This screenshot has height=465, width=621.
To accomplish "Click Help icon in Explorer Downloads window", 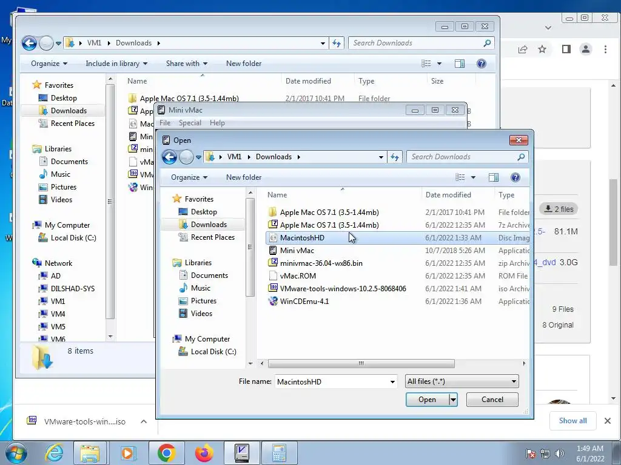I will 481,64.
